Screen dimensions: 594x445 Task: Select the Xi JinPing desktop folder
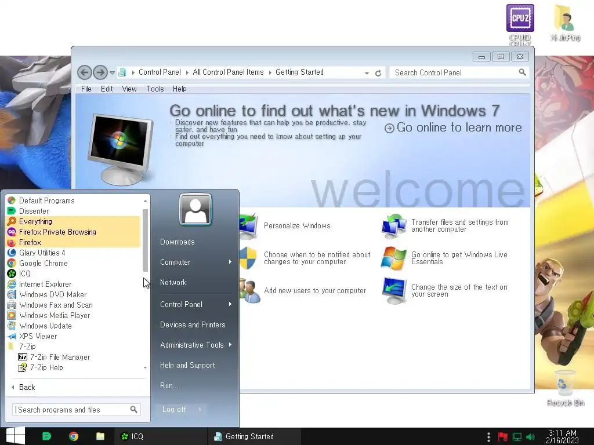point(565,23)
